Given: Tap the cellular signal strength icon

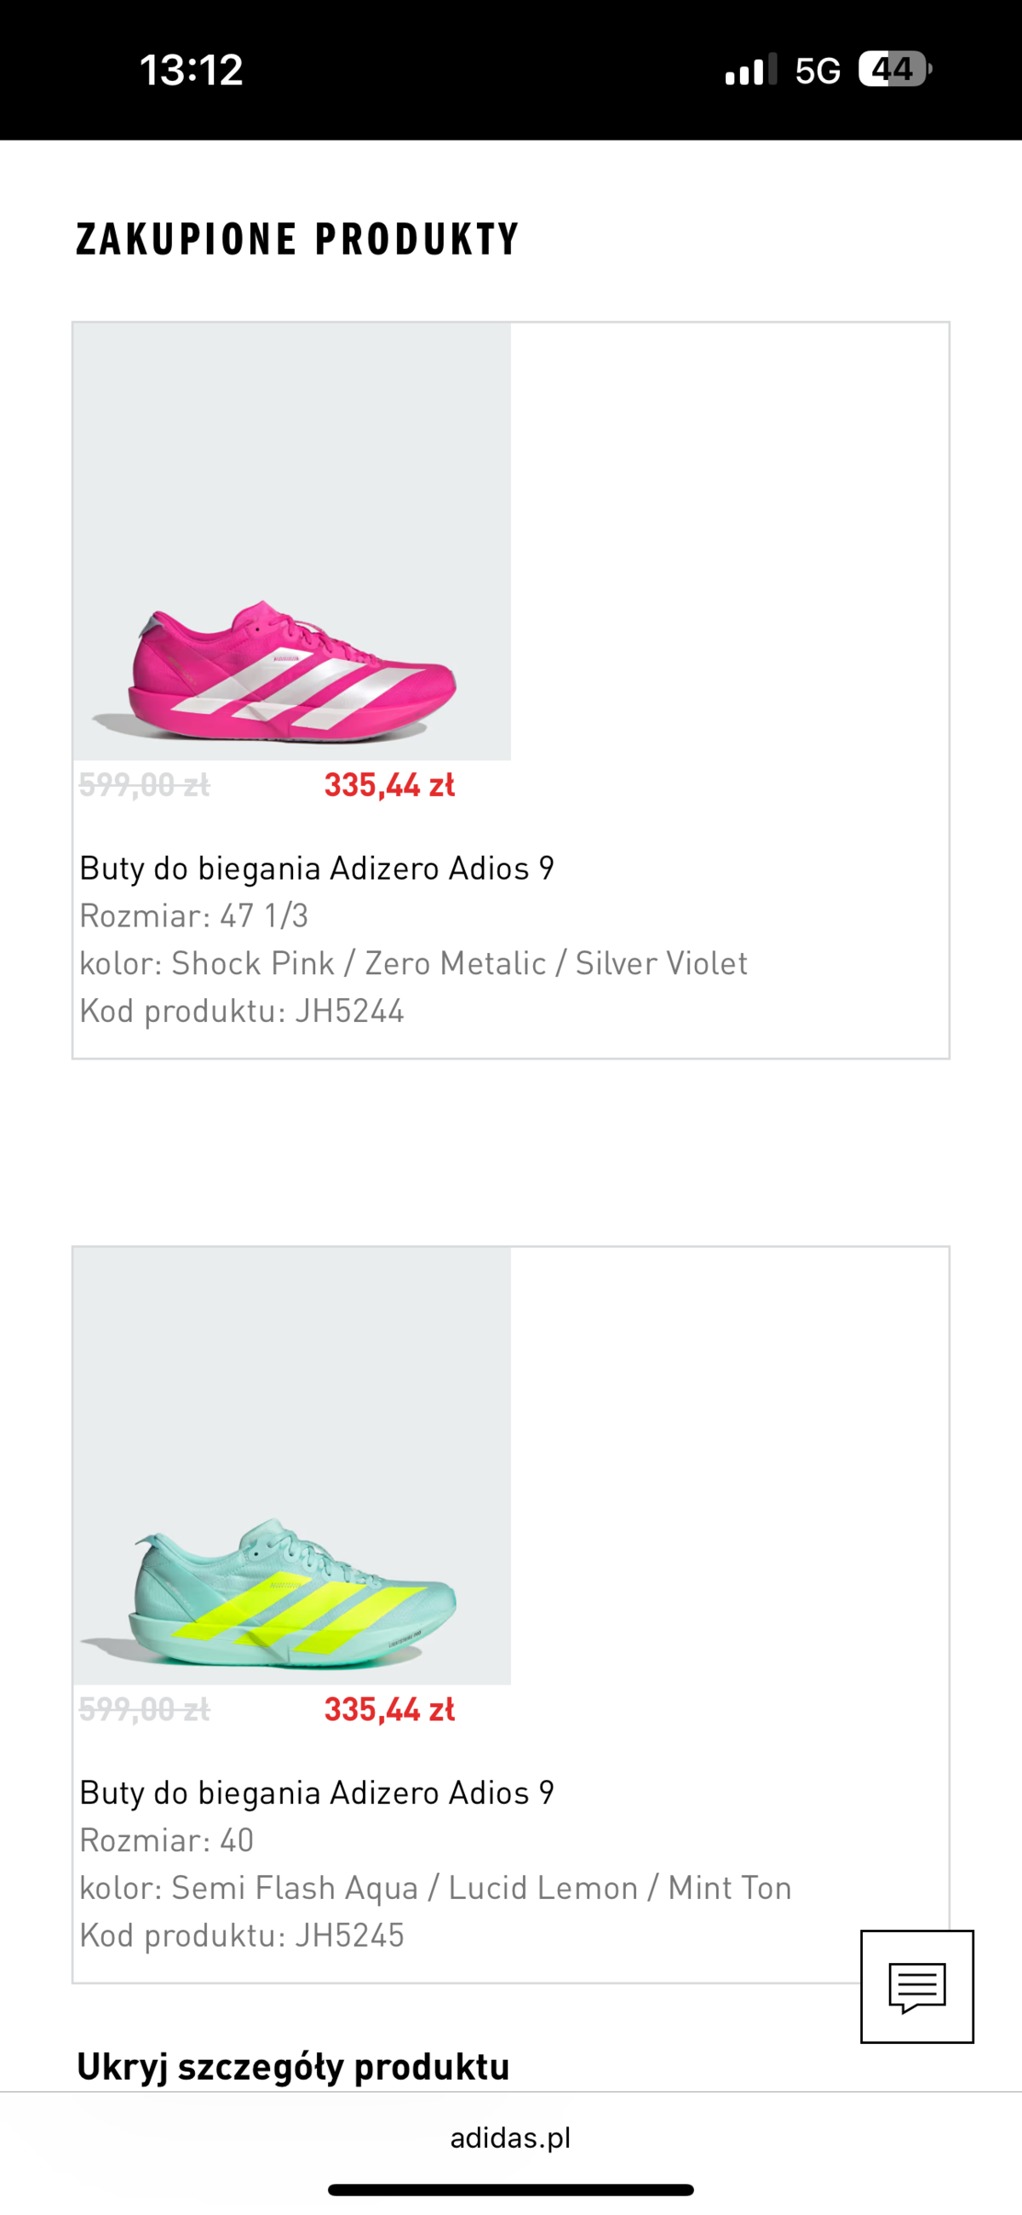Looking at the screenshot, I should 750,70.
